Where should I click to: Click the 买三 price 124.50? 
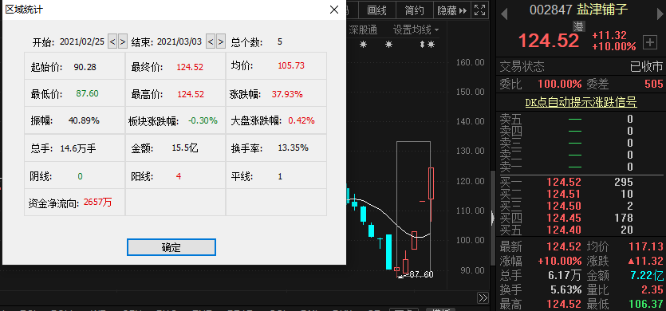coord(564,206)
